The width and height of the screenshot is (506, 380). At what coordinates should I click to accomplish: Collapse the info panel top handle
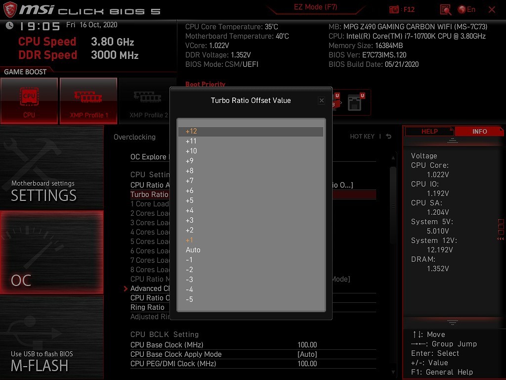(452, 141)
